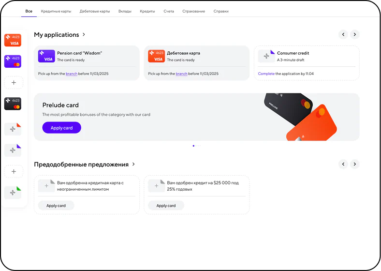Add new document with lower sidebar plus
The image size is (381, 271).
pyautogui.click(x=14, y=171)
